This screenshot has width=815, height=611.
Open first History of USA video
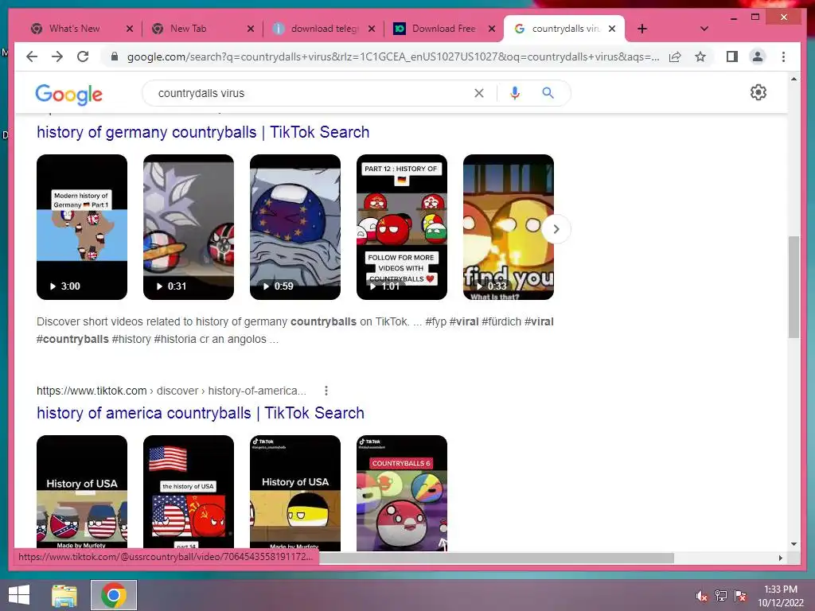point(82,492)
